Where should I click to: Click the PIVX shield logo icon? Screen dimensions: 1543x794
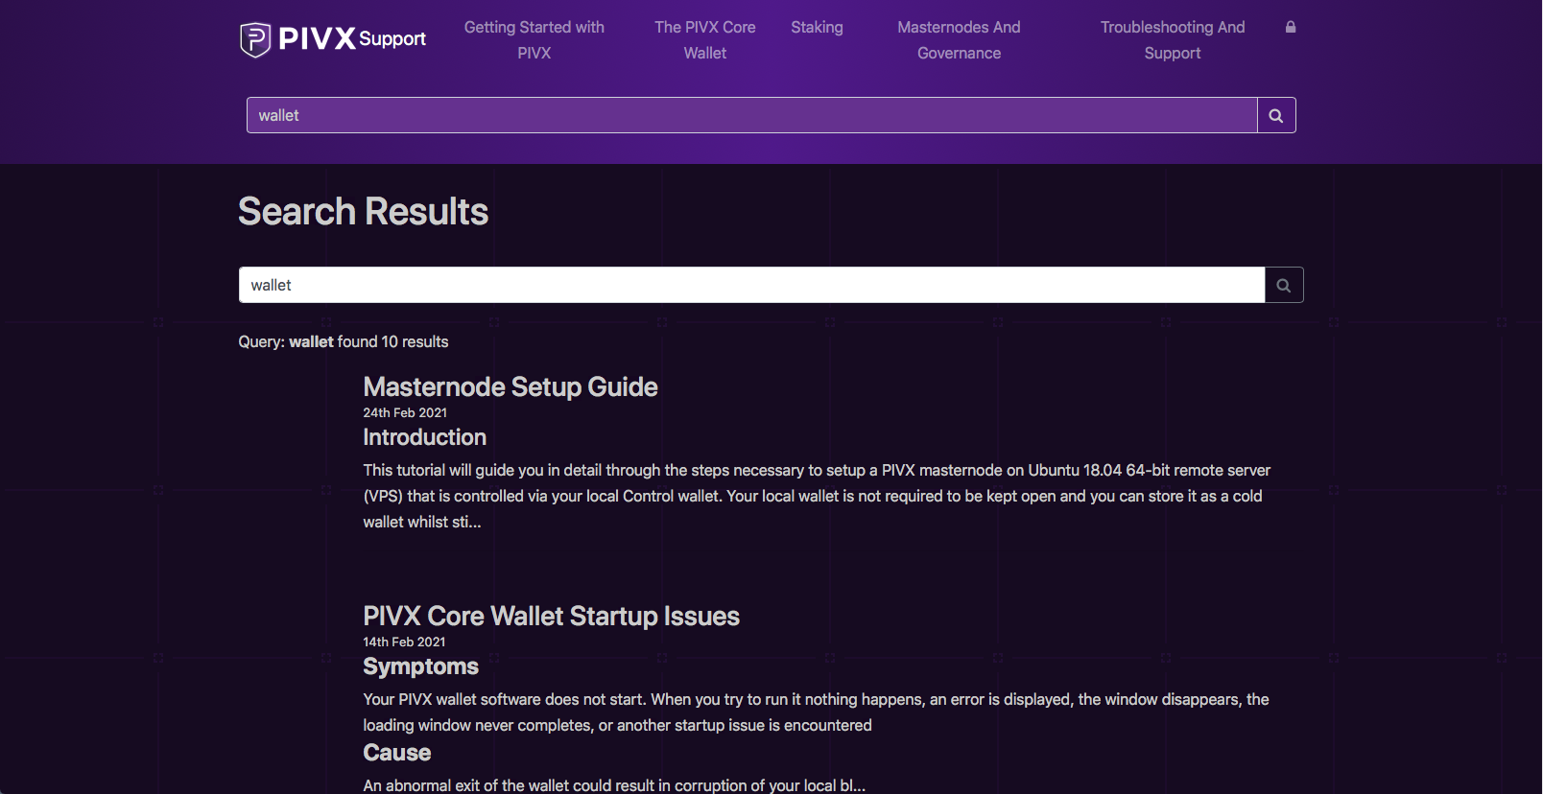pyautogui.click(x=255, y=39)
